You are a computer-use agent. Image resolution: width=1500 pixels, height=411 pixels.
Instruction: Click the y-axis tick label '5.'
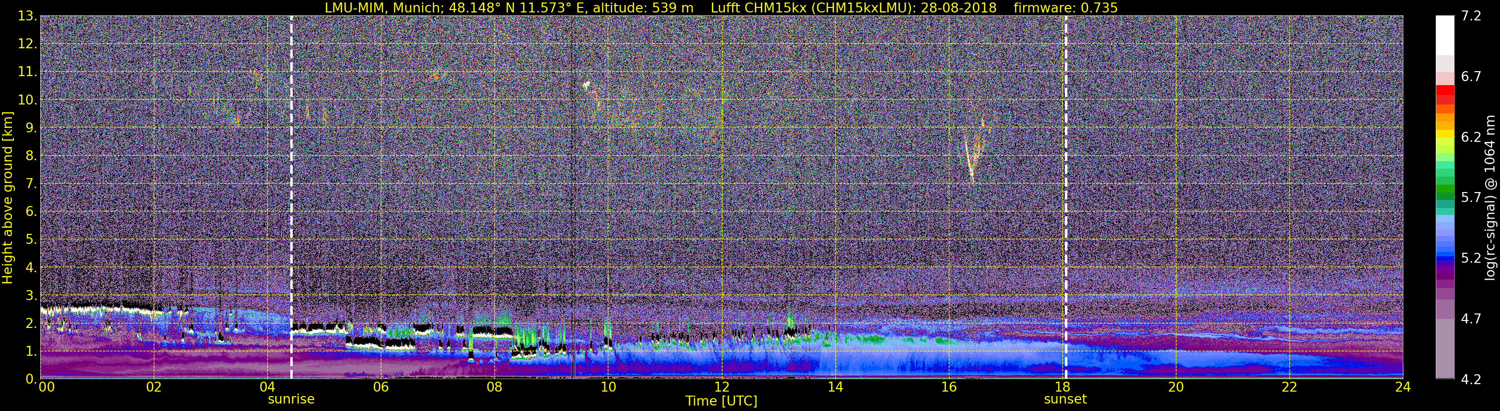[x=31, y=239]
